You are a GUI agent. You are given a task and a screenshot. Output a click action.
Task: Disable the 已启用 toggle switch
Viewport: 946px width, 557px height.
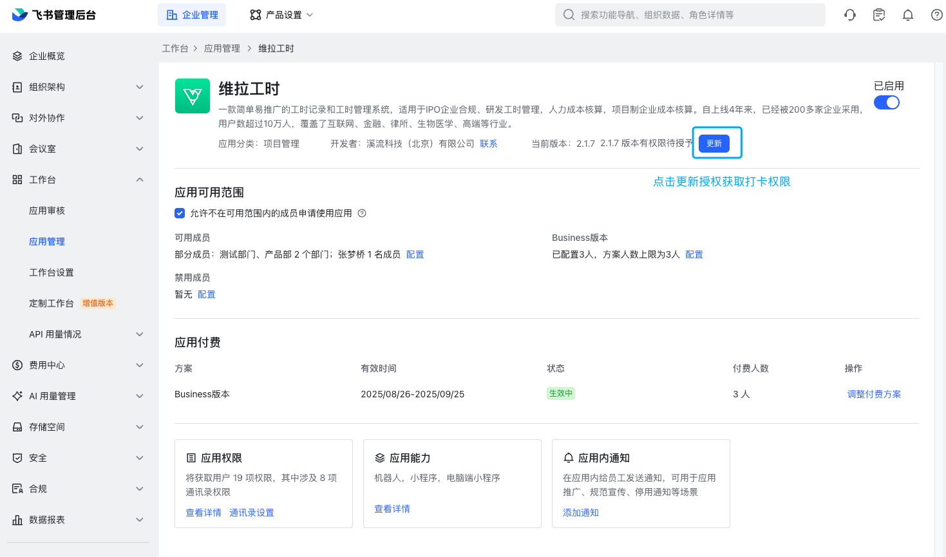pyautogui.click(x=887, y=102)
